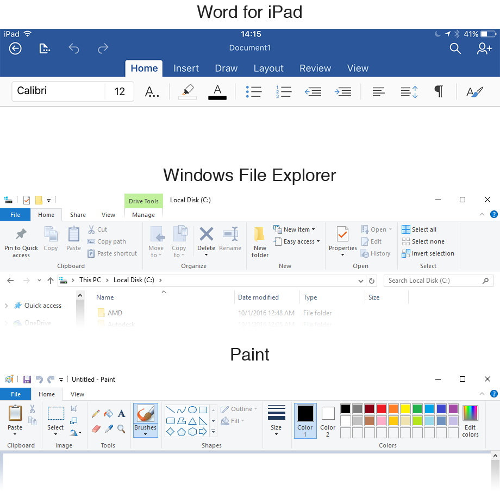Select Color 1 in Paint

(x=305, y=420)
